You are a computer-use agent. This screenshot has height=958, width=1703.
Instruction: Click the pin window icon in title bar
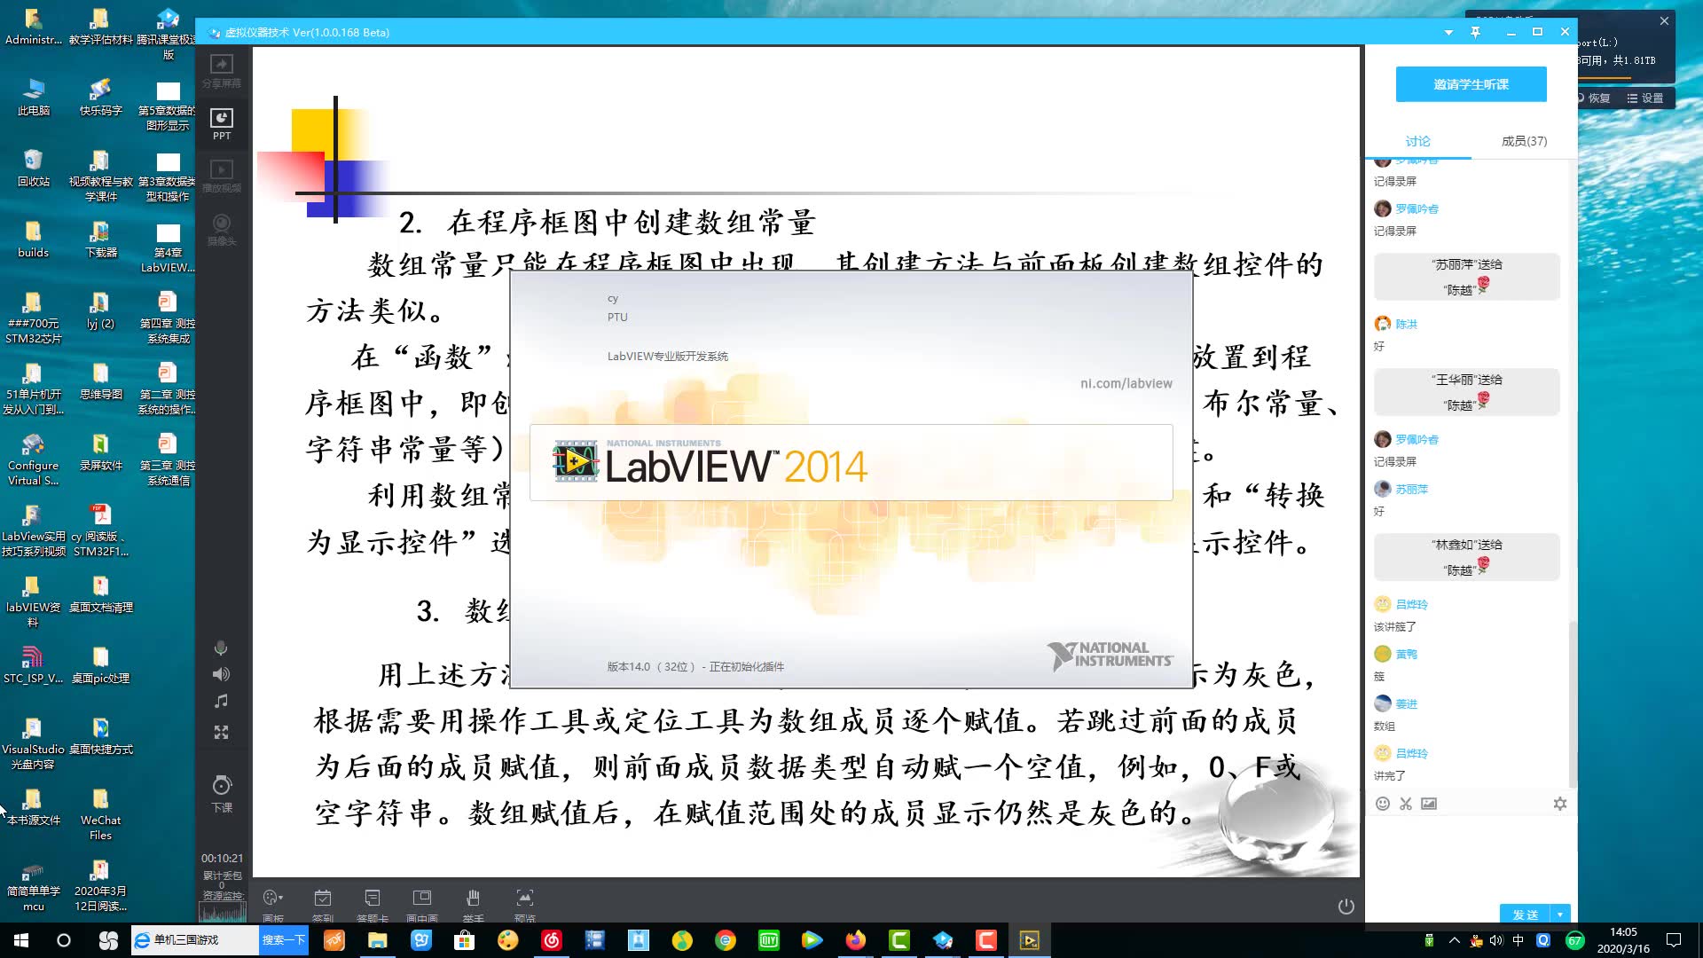pyautogui.click(x=1475, y=32)
